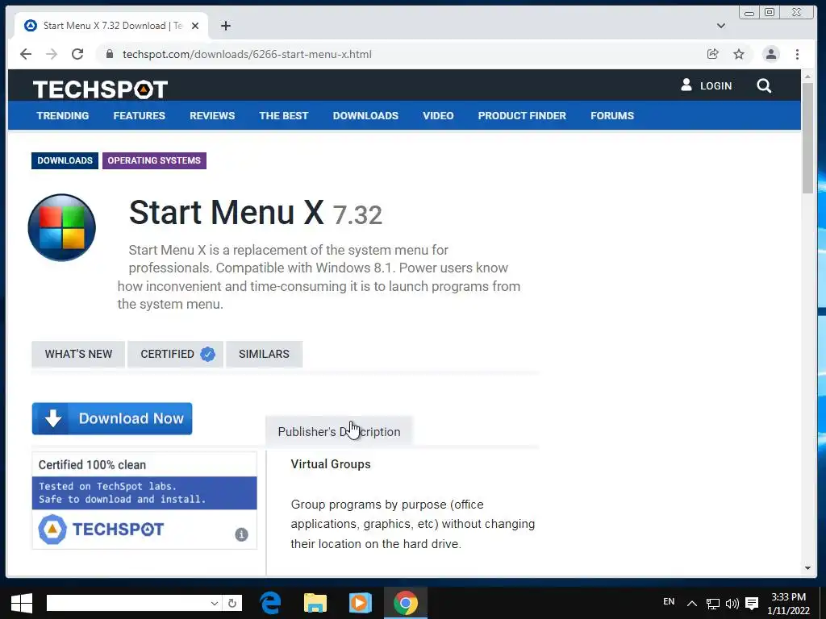826x619 pixels.
Task: Switch to WHAT'S NEW tab
Action: tap(78, 355)
